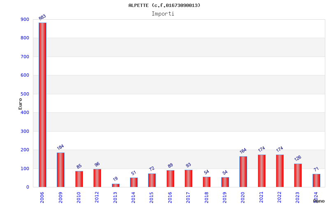Click the 2016 x-axis year label
This screenshot has height=205, width=329.
[170, 198]
